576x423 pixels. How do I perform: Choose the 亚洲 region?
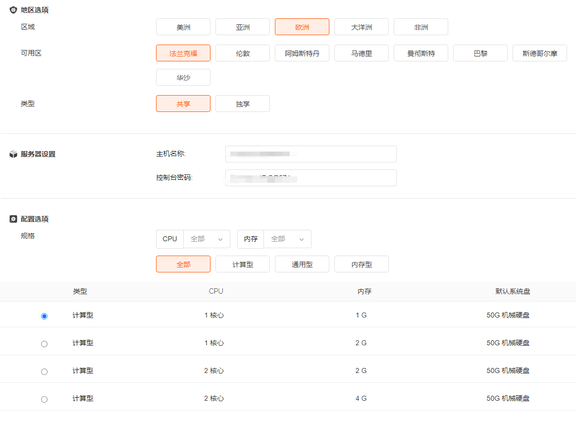(x=243, y=27)
